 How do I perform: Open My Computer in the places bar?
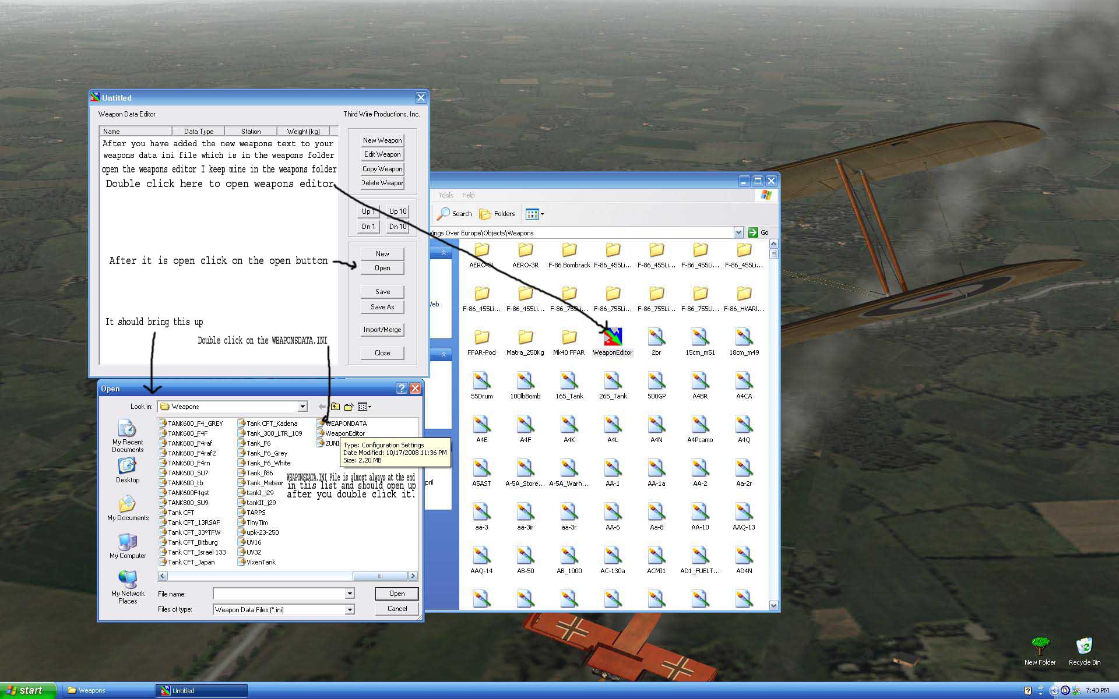point(128,546)
